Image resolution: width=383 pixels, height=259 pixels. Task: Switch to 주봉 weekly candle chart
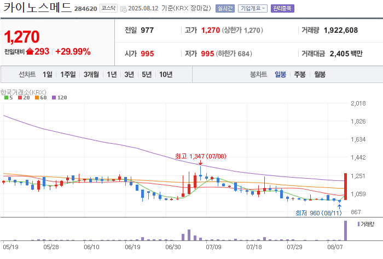(300, 74)
